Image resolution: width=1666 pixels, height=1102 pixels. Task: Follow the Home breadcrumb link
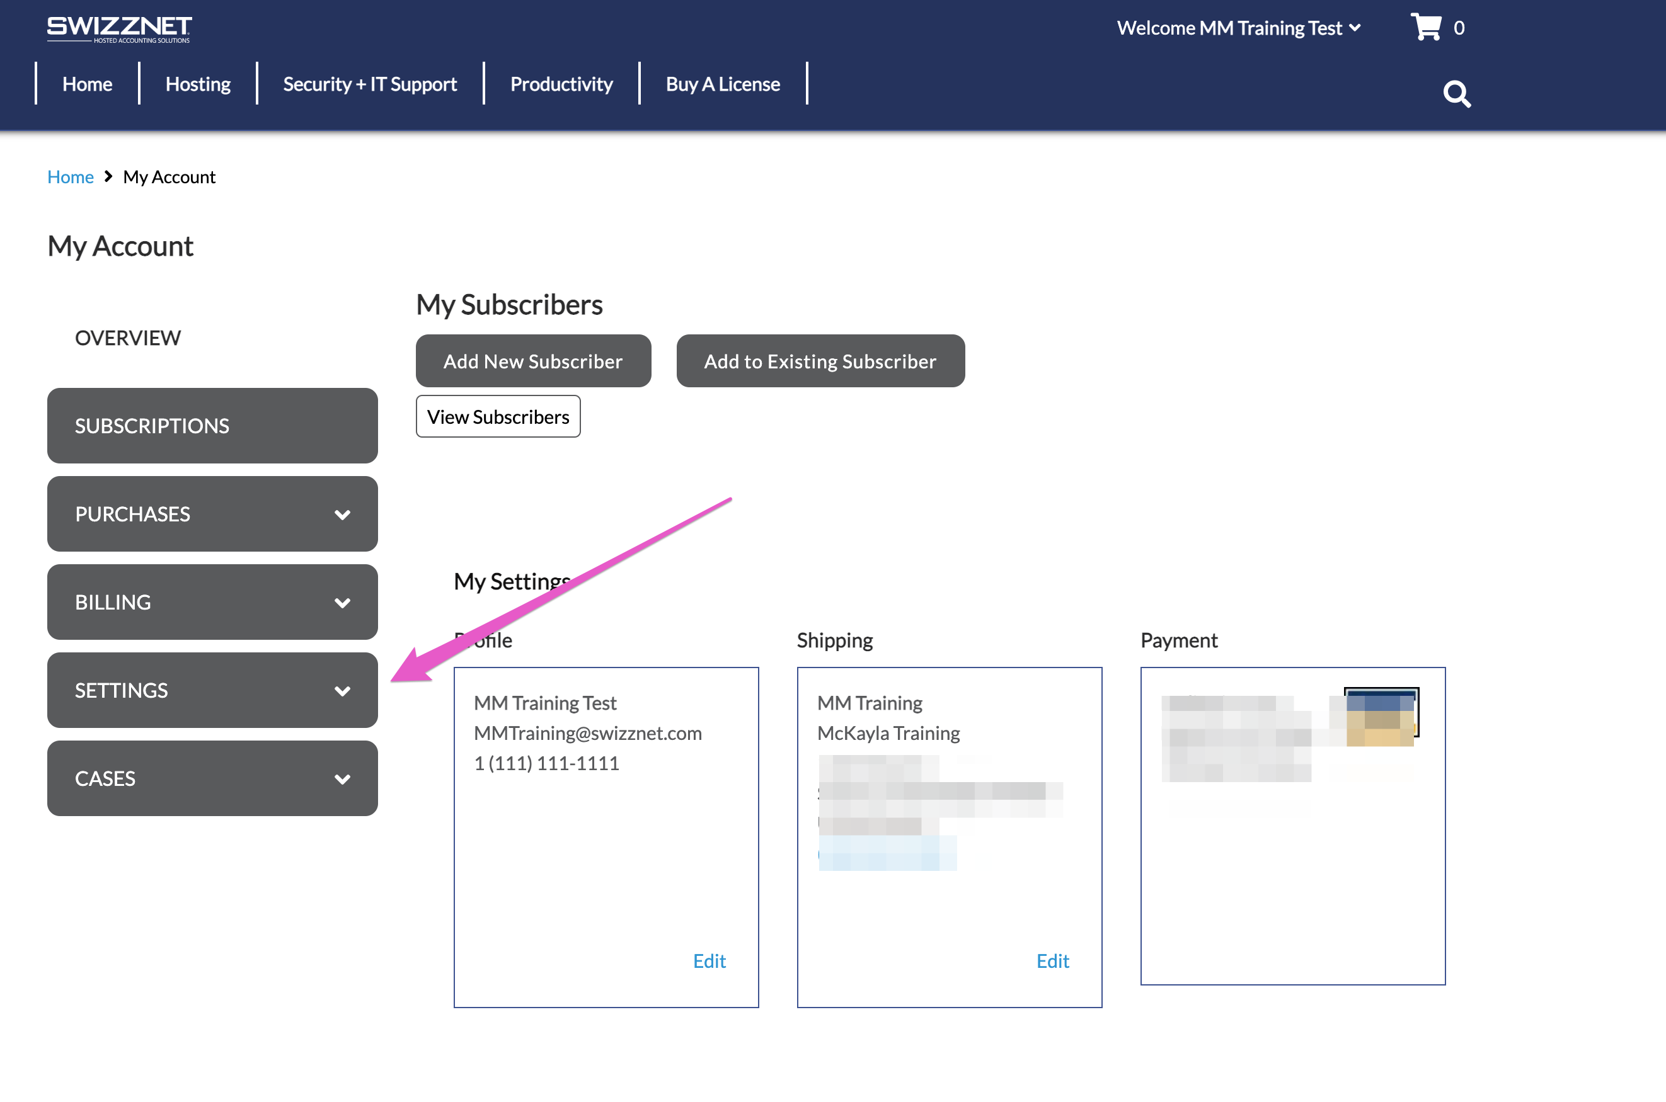(71, 177)
